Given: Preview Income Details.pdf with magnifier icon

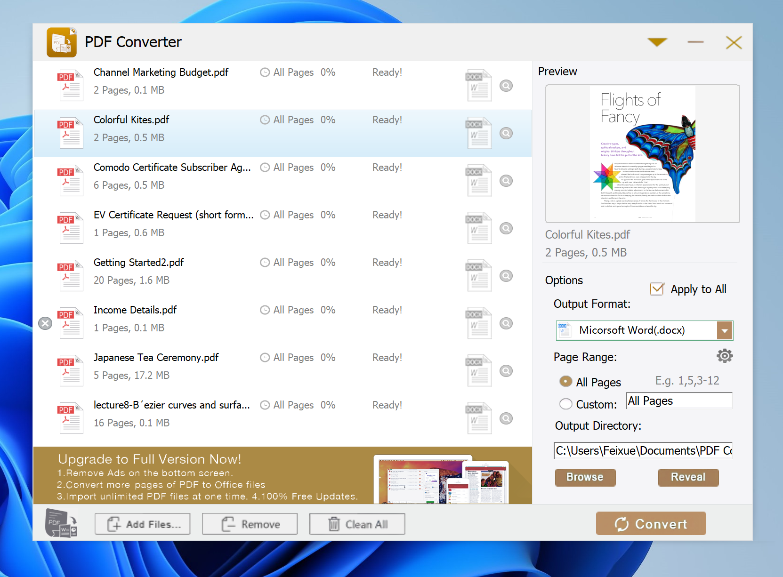Looking at the screenshot, I should (506, 323).
